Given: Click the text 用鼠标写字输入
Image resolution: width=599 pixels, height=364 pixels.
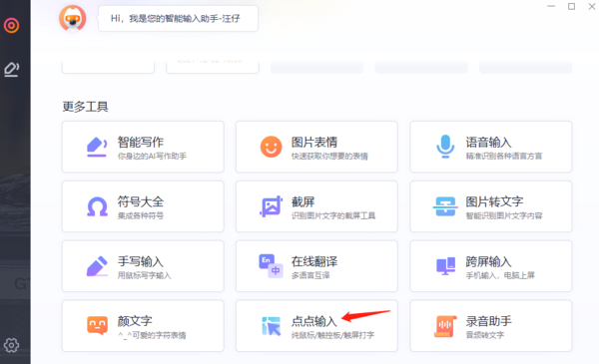Looking at the screenshot, I should (x=144, y=275).
